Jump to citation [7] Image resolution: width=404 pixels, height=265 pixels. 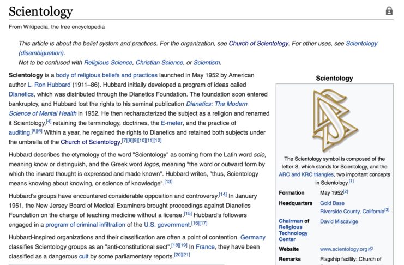[x=124, y=140]
